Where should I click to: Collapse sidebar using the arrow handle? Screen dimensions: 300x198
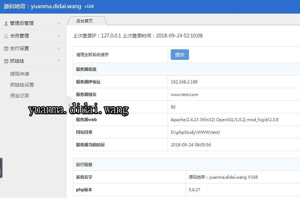pos(69,105)
